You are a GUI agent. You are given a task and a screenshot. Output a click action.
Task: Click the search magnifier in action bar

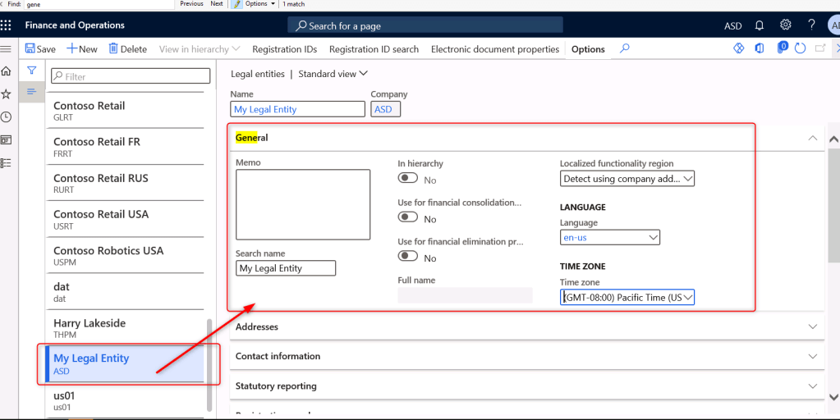coord(625,49)
